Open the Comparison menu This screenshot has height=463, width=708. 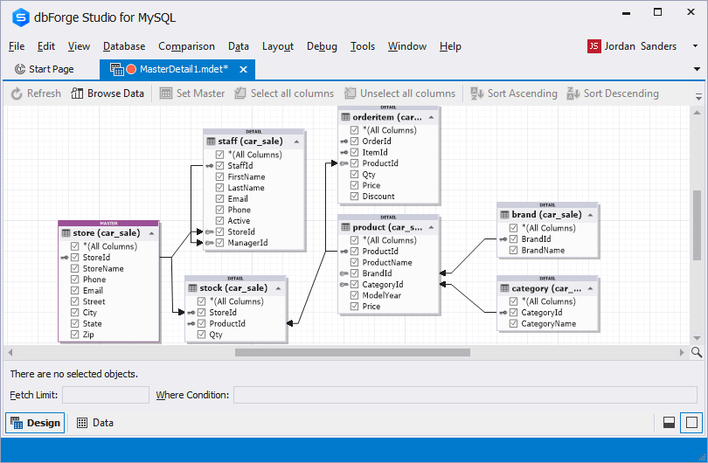pos(186,46)
